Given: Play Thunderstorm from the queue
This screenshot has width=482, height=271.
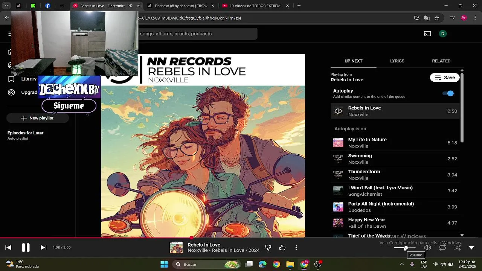Looking at the screenshot, I should [x=395, y=175].
